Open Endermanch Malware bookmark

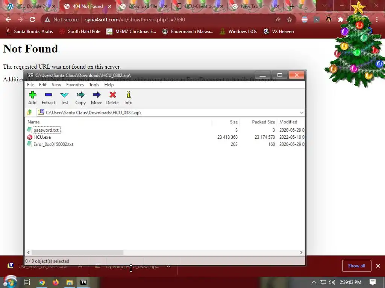pyautogui.click(x=188, y=31)
